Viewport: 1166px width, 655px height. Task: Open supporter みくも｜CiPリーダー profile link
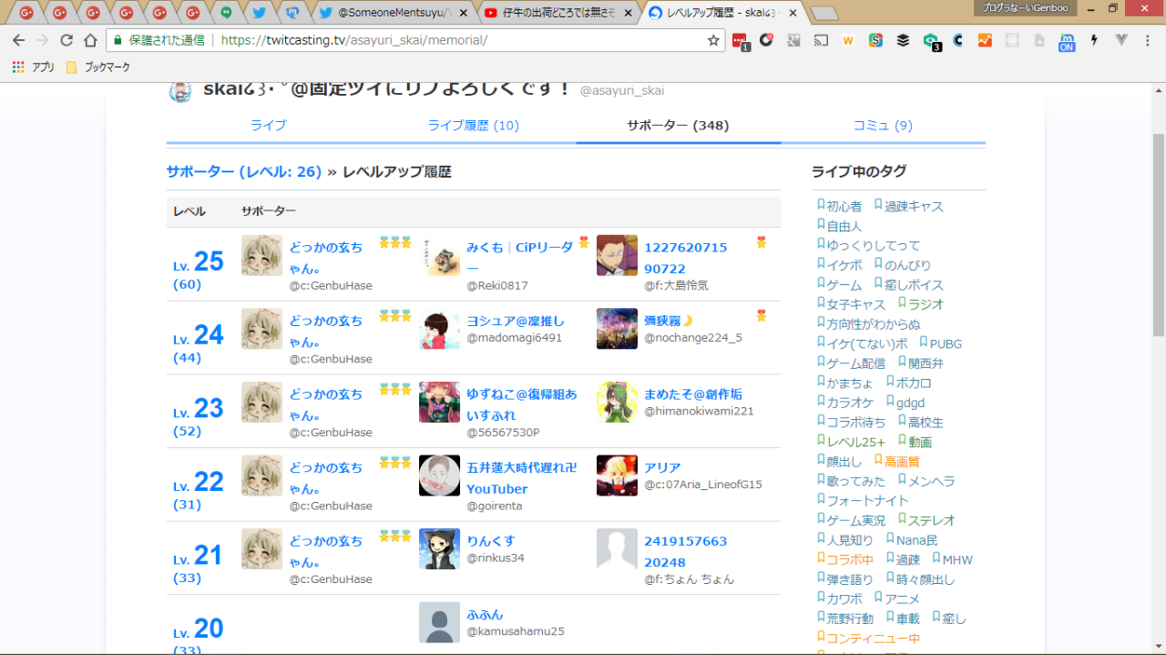[x=520, y=258]
